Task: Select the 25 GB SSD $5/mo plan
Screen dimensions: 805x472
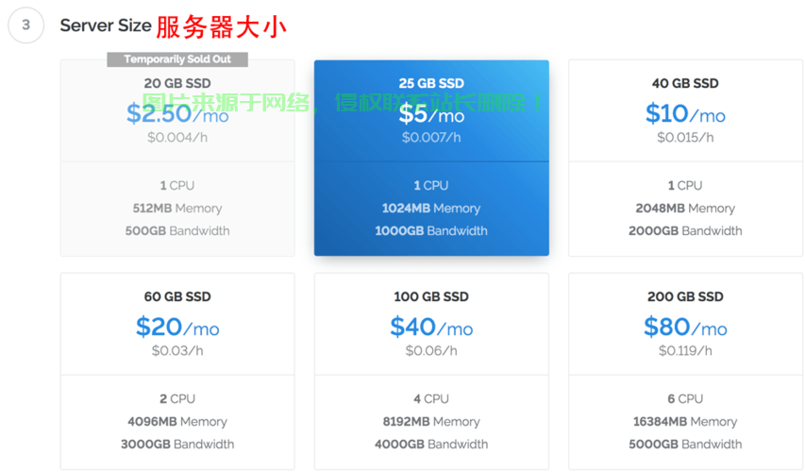Action: (431, 113)
